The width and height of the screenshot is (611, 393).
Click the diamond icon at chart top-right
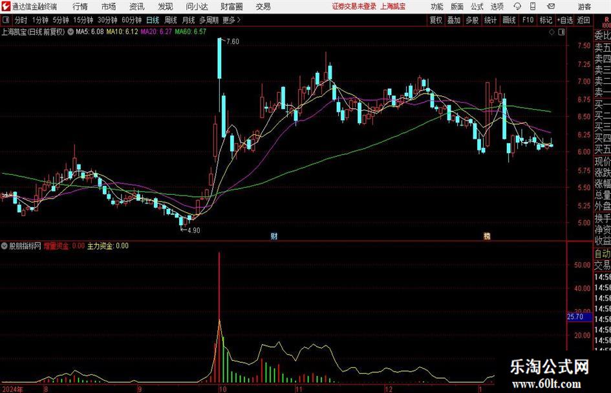(552, 32)
